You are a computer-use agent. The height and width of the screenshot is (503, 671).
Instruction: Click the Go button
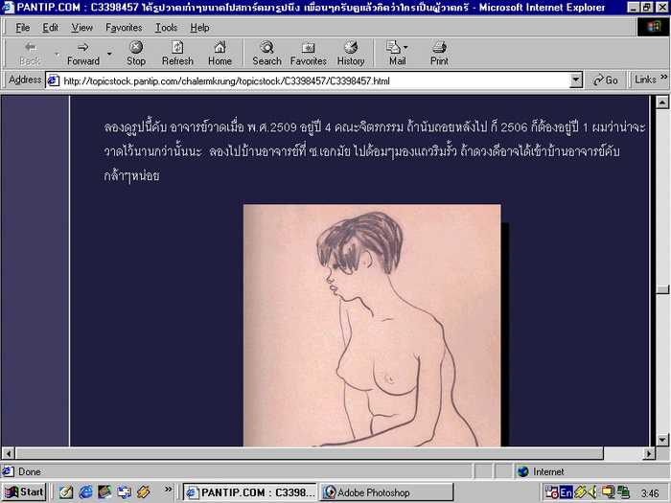coord(605,80)
